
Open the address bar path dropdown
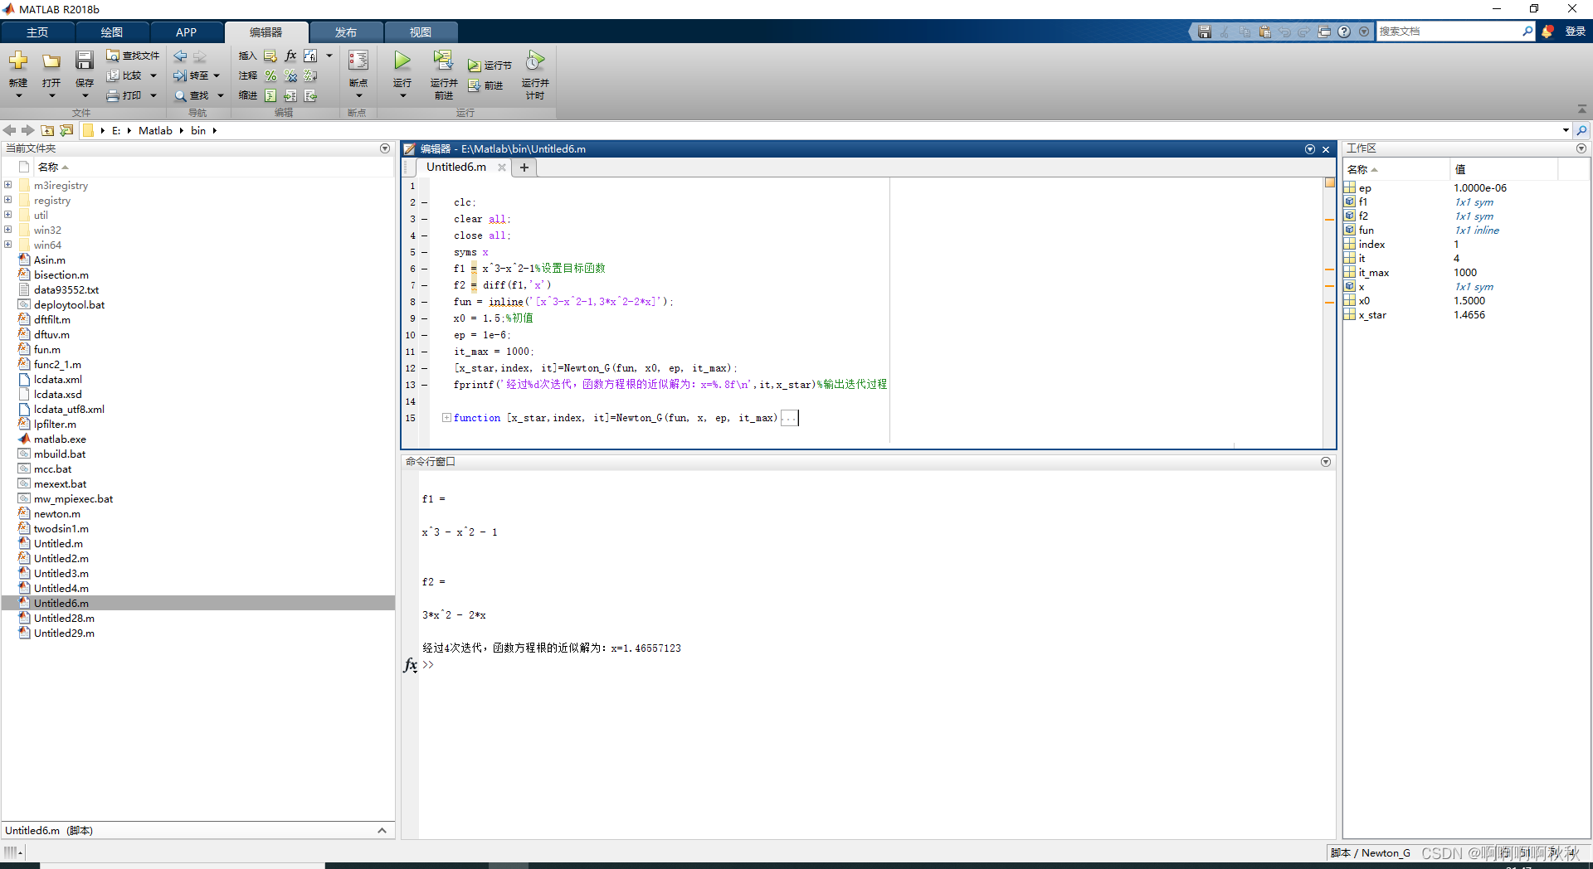coord(1566,130)
